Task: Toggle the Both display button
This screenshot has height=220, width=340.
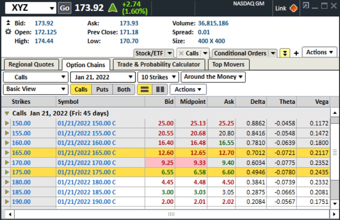Action: click(x=123, y=89)
